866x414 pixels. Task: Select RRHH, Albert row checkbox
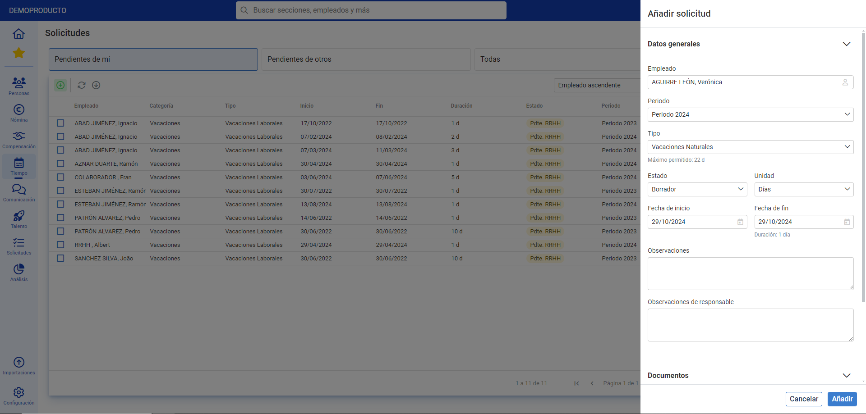point(60,245)
